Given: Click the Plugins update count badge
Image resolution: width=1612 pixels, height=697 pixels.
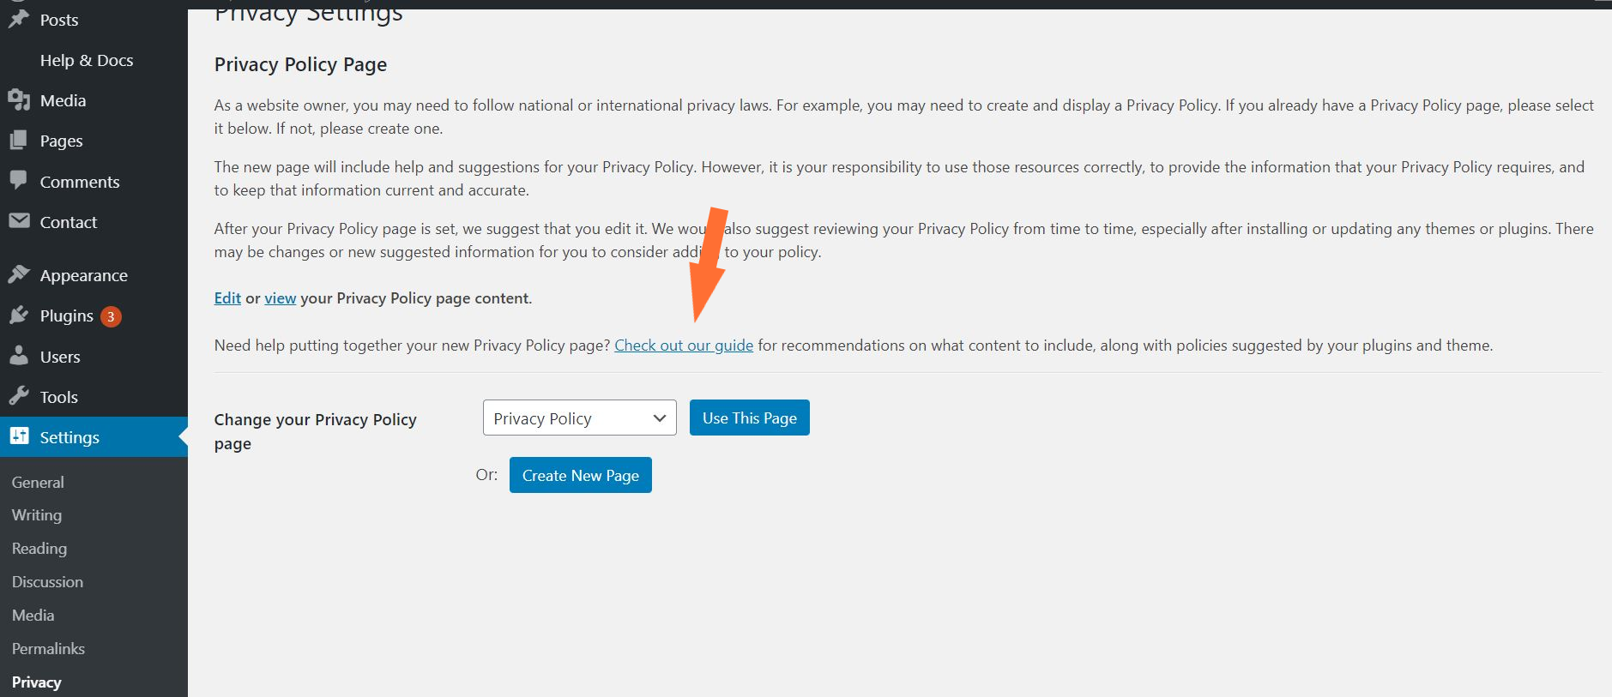Looking at the screenshot, I should click(x=111, y=315).
